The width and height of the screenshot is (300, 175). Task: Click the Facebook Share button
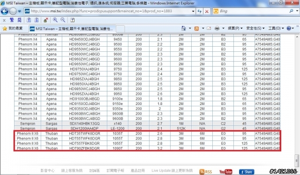click(x=247, y=172)
